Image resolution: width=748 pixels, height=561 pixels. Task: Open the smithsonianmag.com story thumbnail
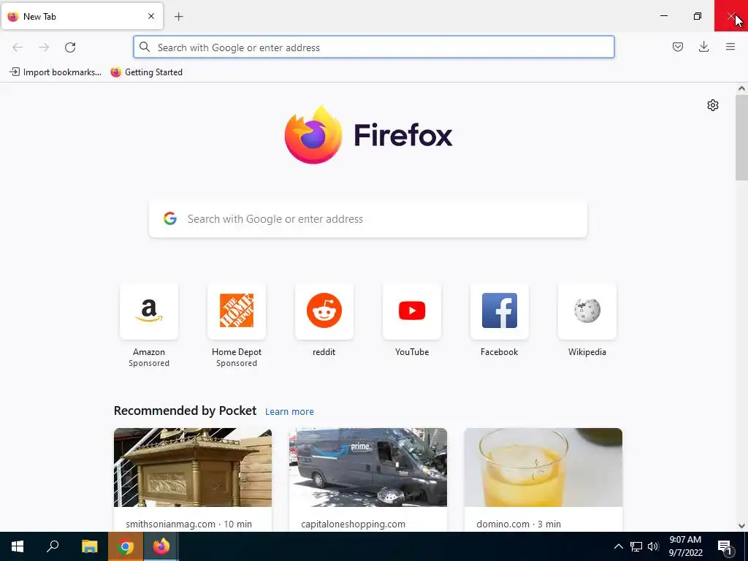point(193,467)
